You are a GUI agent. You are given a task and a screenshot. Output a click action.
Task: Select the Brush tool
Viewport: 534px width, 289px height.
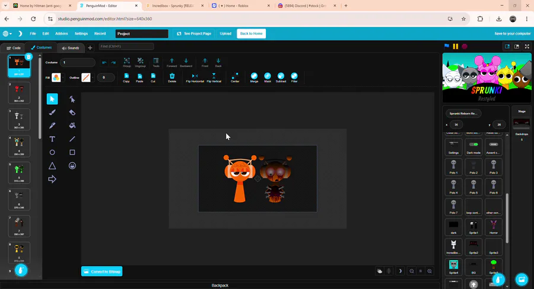pos(52,112)
